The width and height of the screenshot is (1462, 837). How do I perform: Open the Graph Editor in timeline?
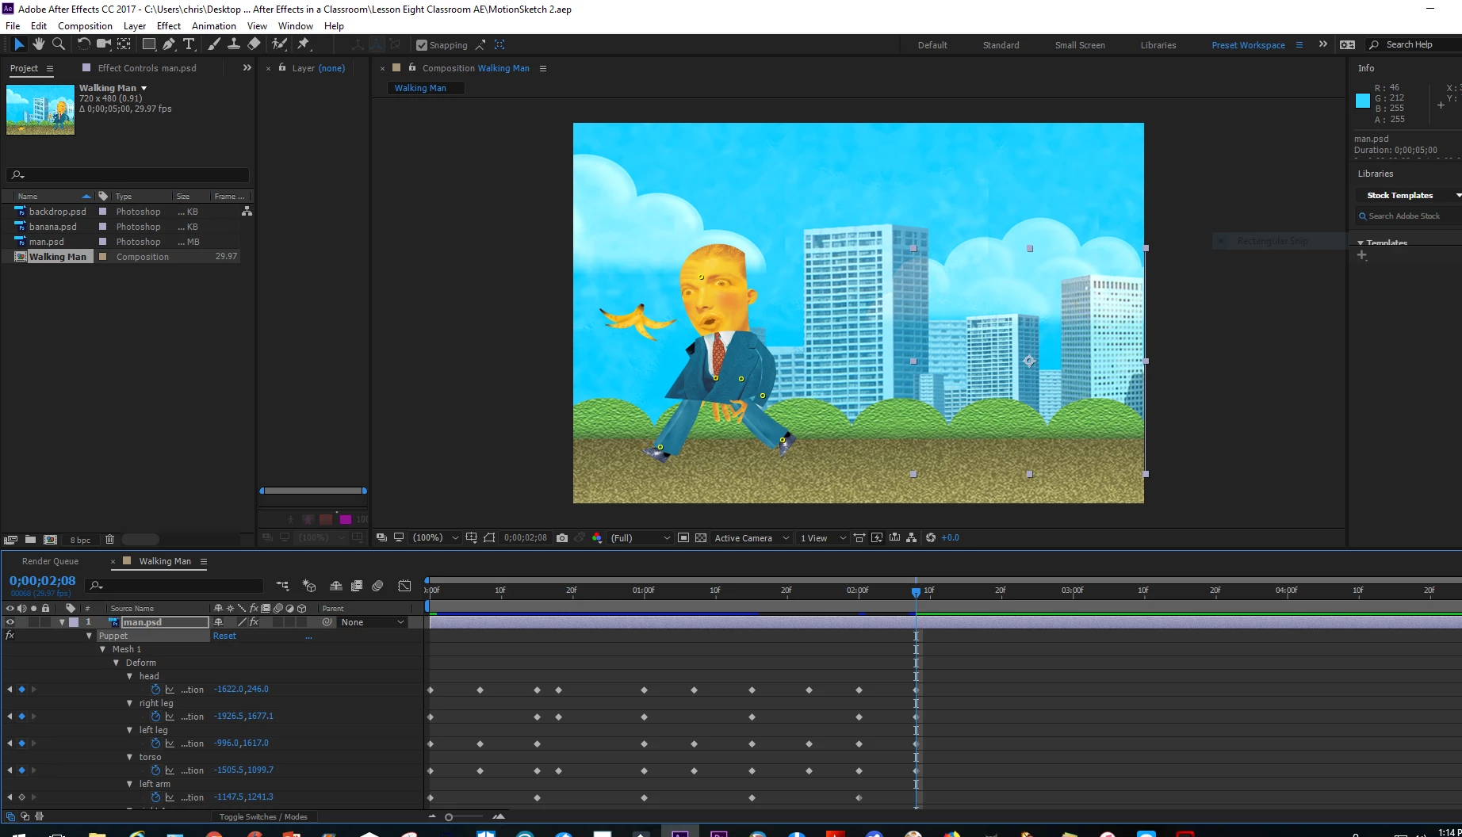point(404,586)
